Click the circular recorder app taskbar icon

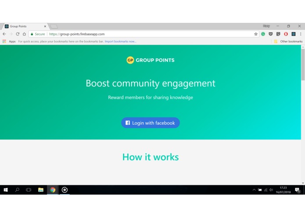pos(65,190)
